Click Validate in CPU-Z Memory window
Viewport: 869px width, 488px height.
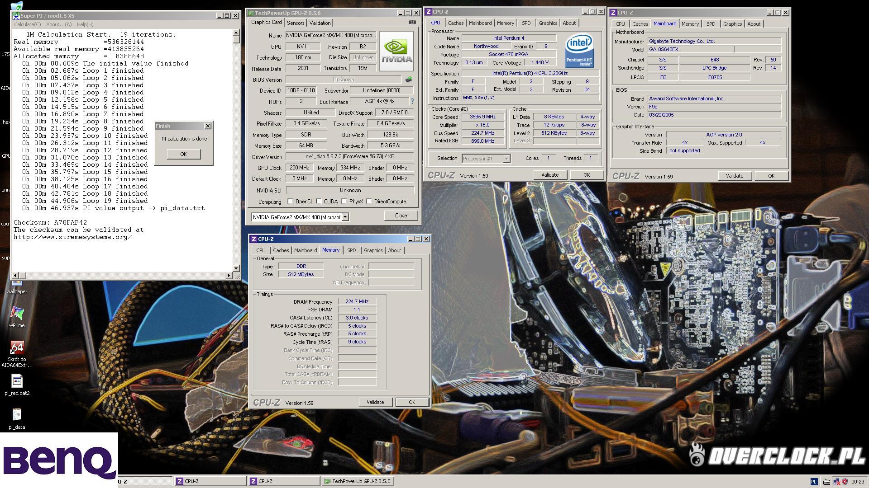click(x=375, y=402)
